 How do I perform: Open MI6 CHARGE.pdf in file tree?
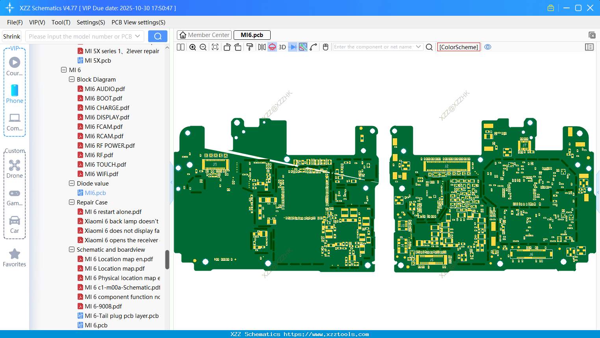[107, 108]
